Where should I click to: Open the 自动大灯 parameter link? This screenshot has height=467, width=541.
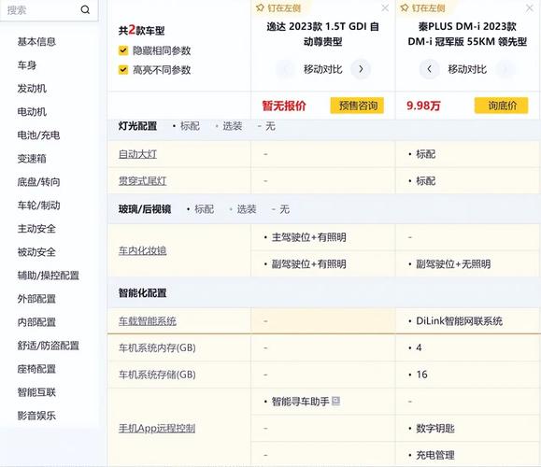coord(137,154)
